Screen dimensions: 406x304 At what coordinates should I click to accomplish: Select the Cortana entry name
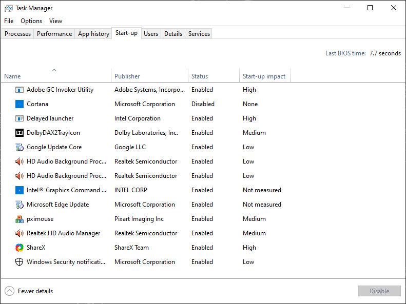point(37,104)
